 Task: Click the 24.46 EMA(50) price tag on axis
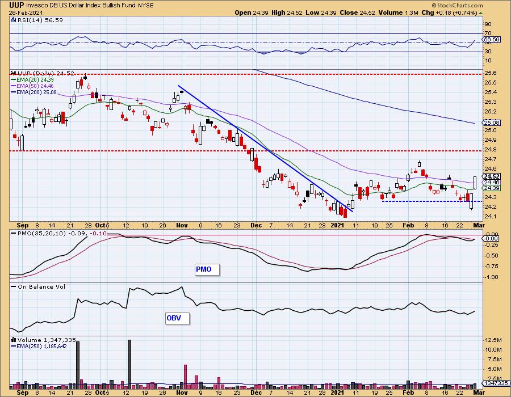(x=492, y=182)
